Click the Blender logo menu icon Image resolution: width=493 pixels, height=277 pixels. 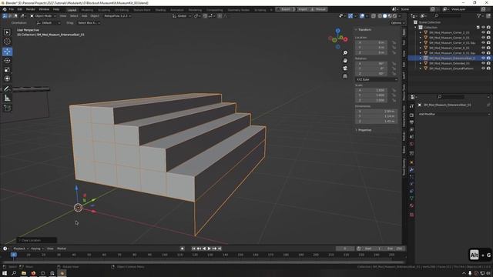coord(5,9)
